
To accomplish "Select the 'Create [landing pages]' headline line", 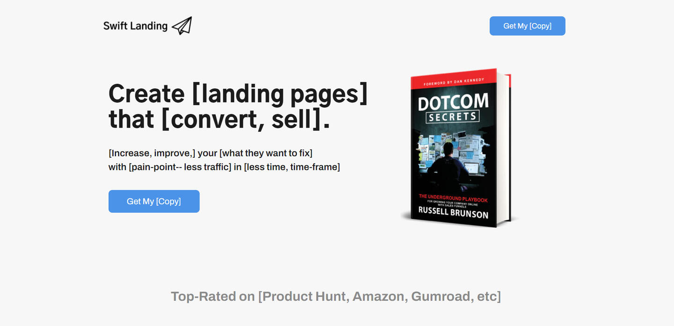I will pos(238,94).
